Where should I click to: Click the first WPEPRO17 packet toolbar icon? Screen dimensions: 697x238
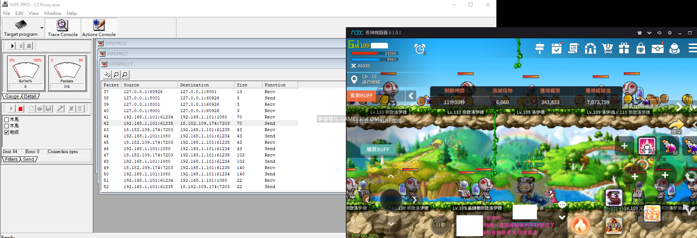tap(108, 74)
